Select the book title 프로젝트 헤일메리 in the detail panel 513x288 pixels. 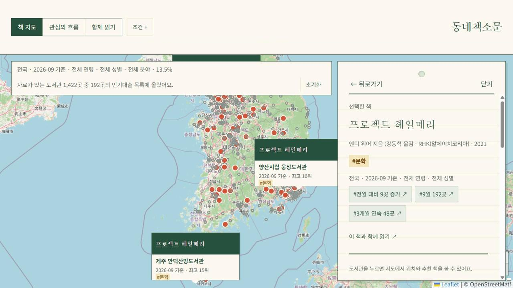coord(392,124)
